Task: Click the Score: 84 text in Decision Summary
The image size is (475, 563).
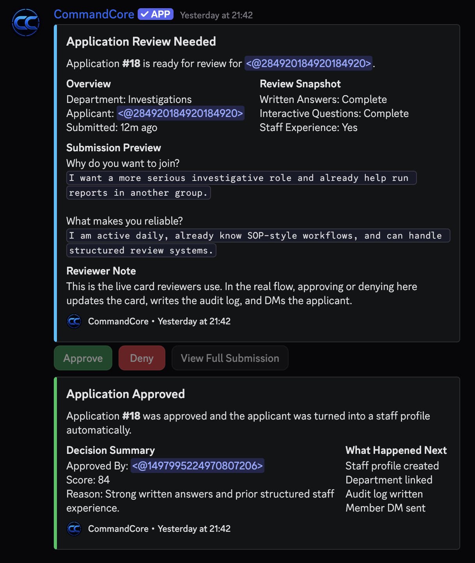Action: (x=87, y=480)
